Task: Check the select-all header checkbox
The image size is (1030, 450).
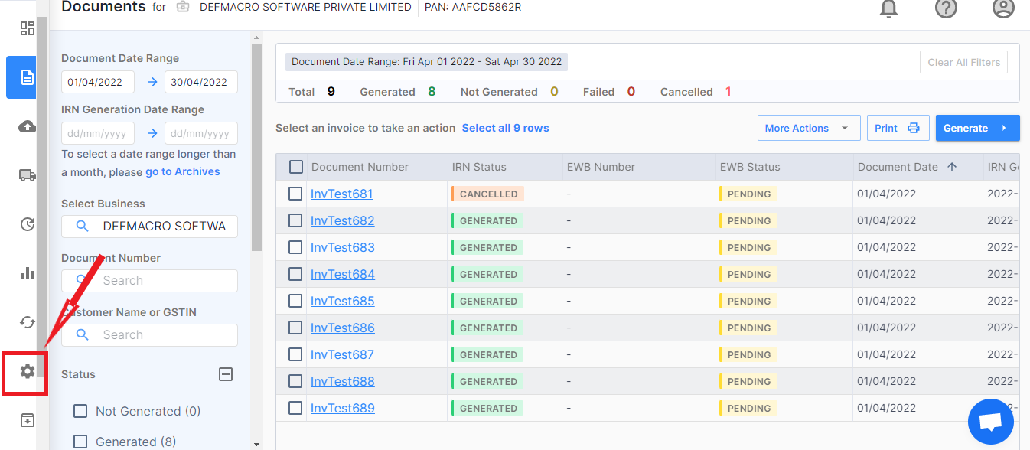Action: (295, 167)
